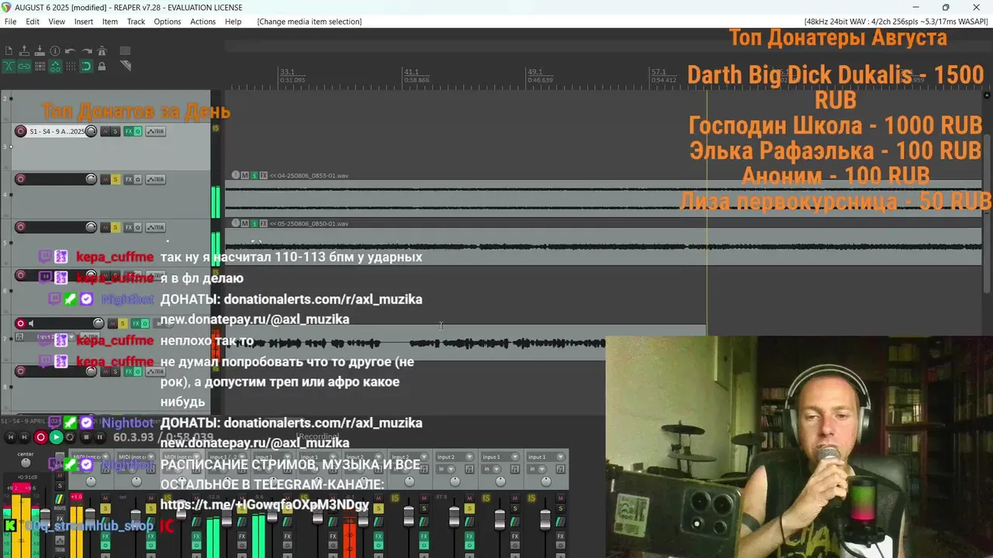Click the Redo arrow icon
Viewport: 993px width, 558px height.
tap(86, 50)
